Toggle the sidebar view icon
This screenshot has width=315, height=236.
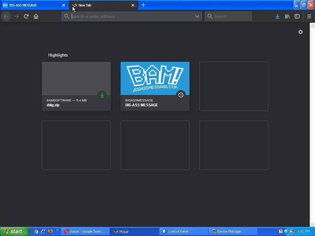[x=297, y=16]
